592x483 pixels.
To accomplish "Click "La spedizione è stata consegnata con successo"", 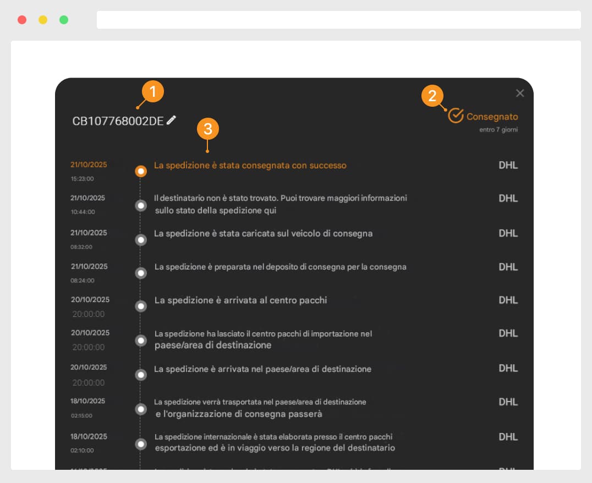I will (250, 165).
